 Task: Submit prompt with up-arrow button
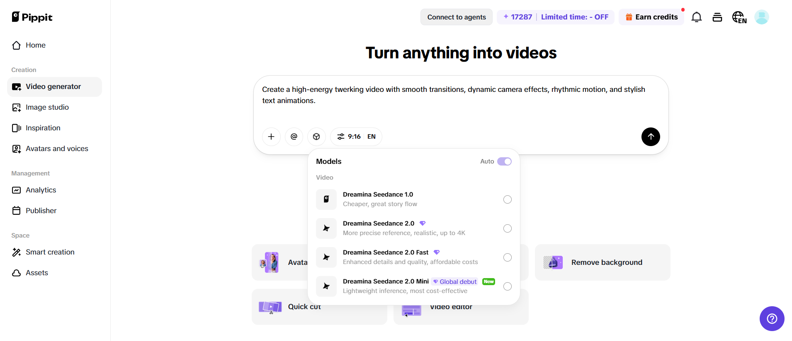(x=651, y=137)
